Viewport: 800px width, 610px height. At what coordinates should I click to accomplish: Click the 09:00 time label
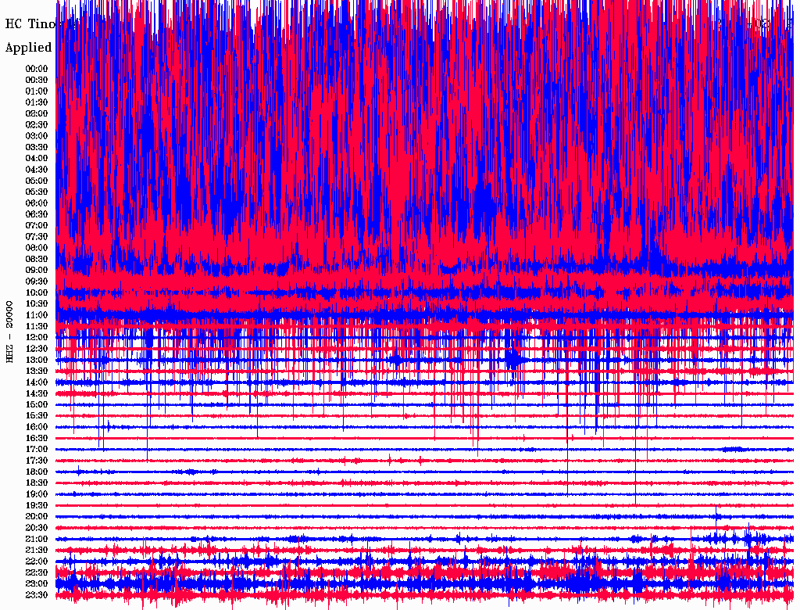tap(37, 271)
